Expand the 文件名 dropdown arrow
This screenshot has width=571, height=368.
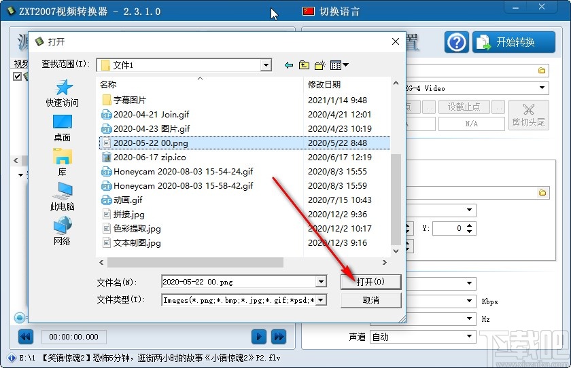click(x=321, y=282)
